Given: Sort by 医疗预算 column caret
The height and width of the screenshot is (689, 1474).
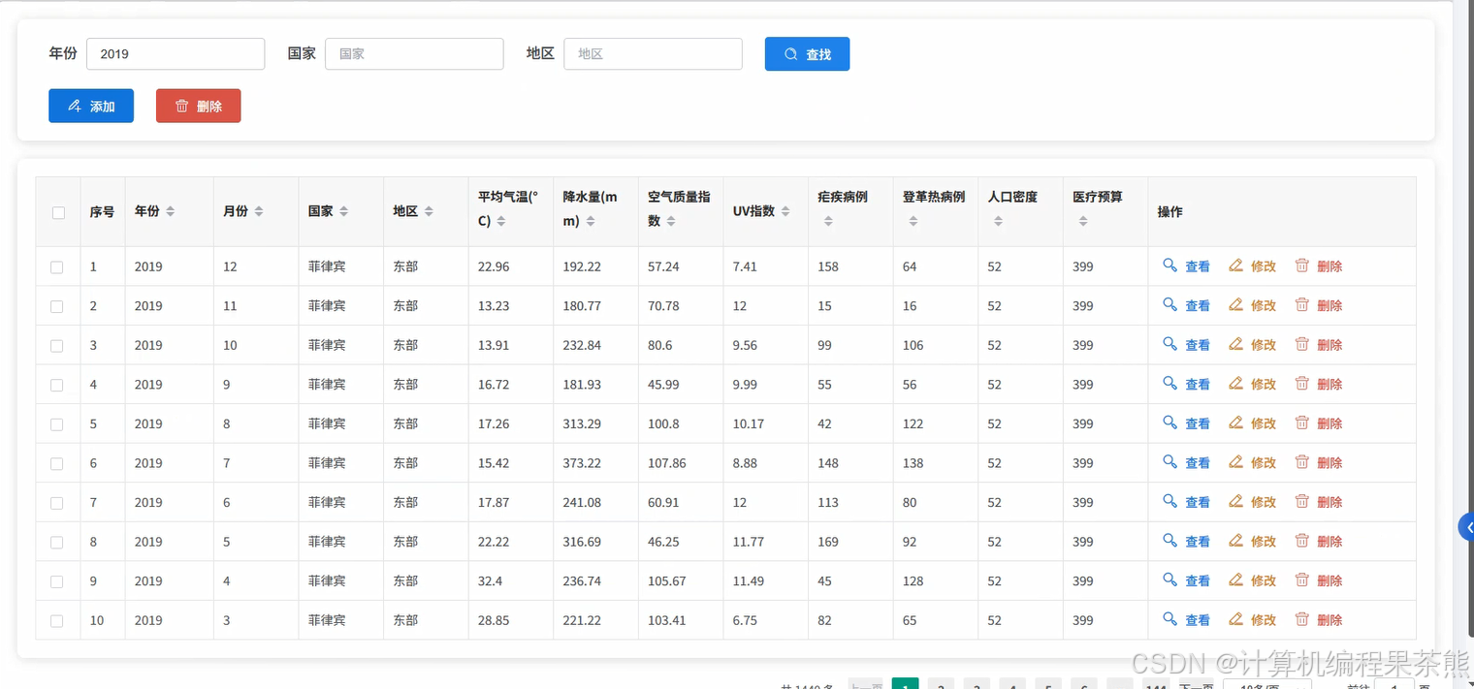Looking at the screenshot, I should tap(1083, 221).
